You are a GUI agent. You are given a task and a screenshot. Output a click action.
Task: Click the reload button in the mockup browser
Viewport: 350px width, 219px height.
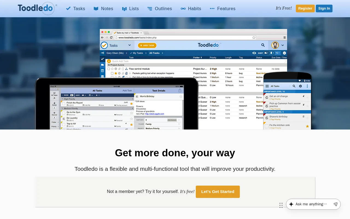(111, 38)
